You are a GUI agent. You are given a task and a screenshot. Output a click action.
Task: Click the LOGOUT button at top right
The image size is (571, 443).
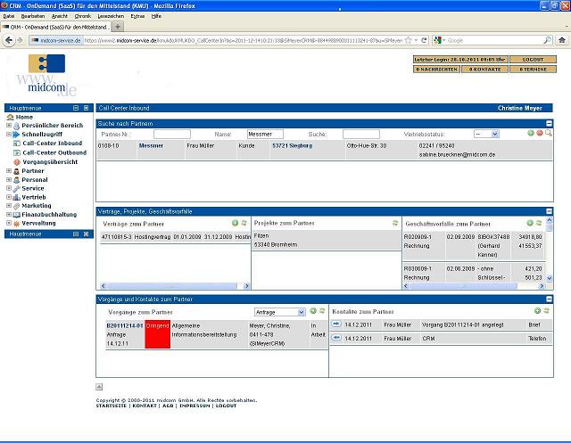click(533, 60)
